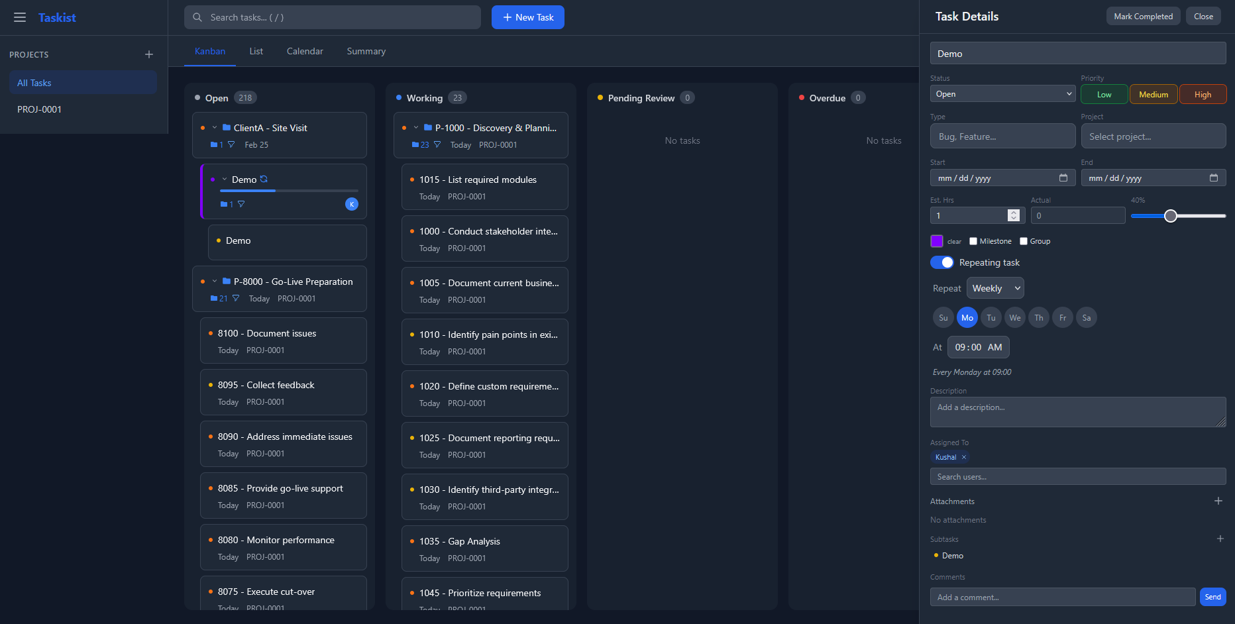
Task: Check the Group checkbox
Action: click(1024, 241)
